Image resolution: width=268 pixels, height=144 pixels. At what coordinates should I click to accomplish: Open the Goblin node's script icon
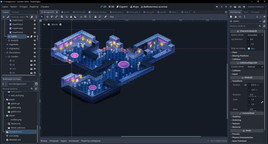tap(31, 37)
